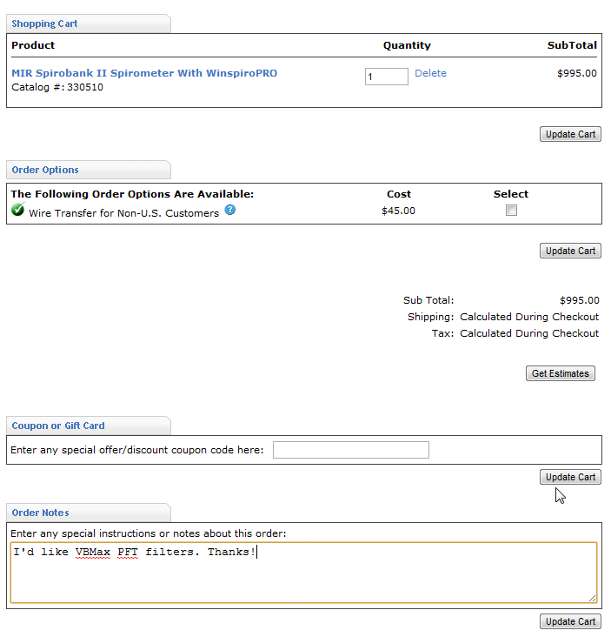Click the Quantity input field
The image size is (611, 637).
tap(386, 77)
